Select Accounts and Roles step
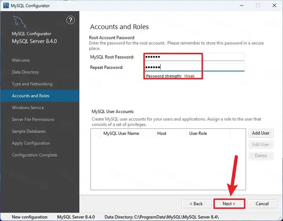 40,96
